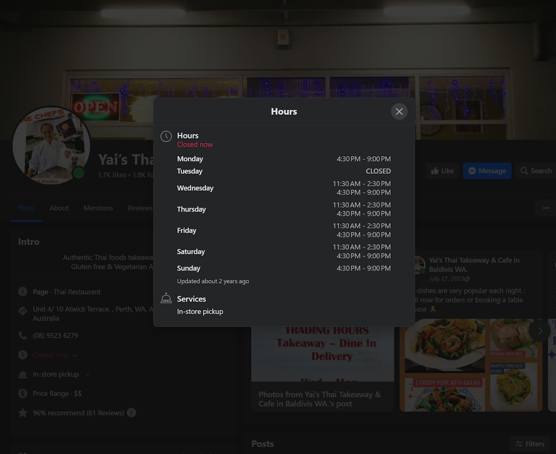556x454 pixels.
Task: Click the Unit 4/ 10 Atwick Terrace address
Action: [93, 314]
